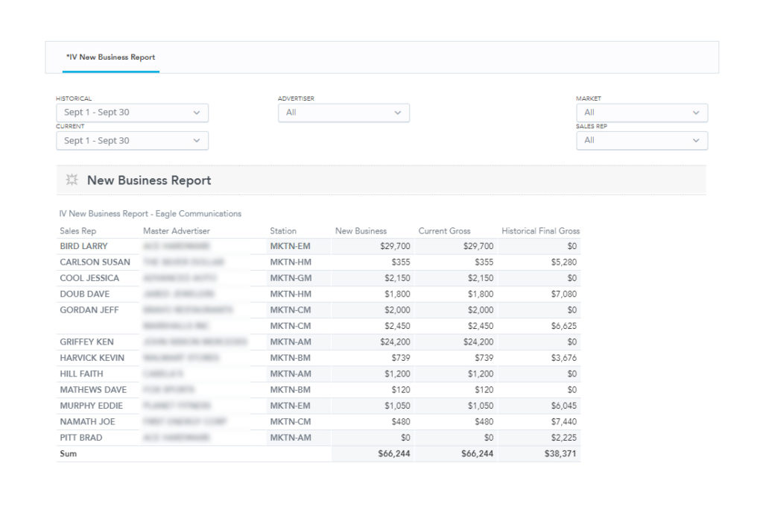Sort by the Station column header

(x=283, y=230)
